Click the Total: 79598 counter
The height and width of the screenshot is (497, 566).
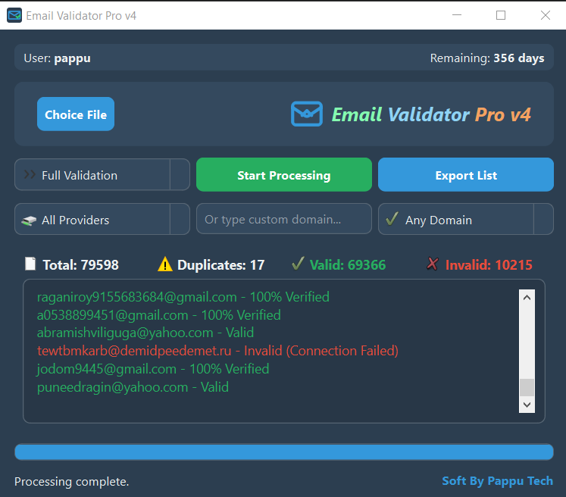click(x=80, y=265)
